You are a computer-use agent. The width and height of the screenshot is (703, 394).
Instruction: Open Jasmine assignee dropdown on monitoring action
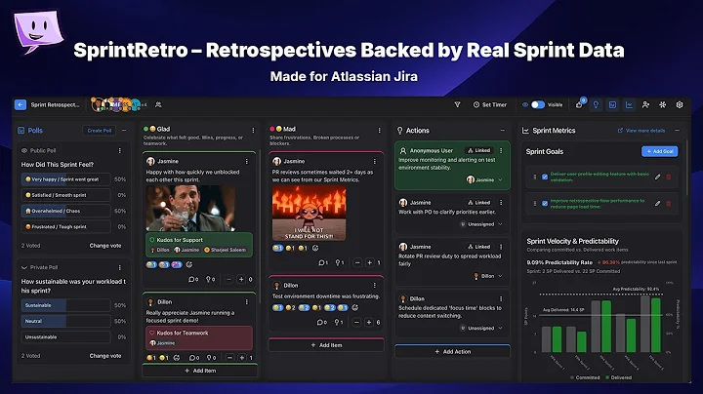(484, 180)
